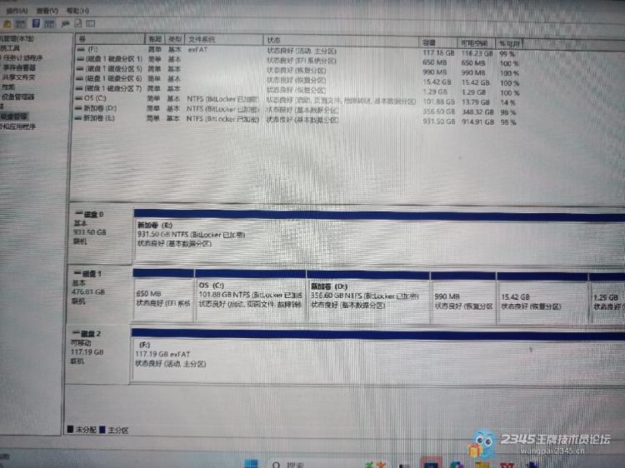Click the 主分区 blue legend swatch
625x468 pixels.
102,431
